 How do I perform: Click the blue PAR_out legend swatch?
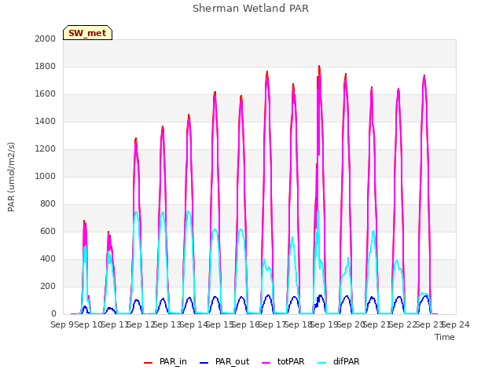coord(204,363)
